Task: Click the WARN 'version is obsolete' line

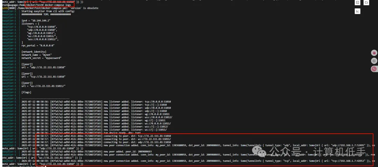Action: point(50,8)
